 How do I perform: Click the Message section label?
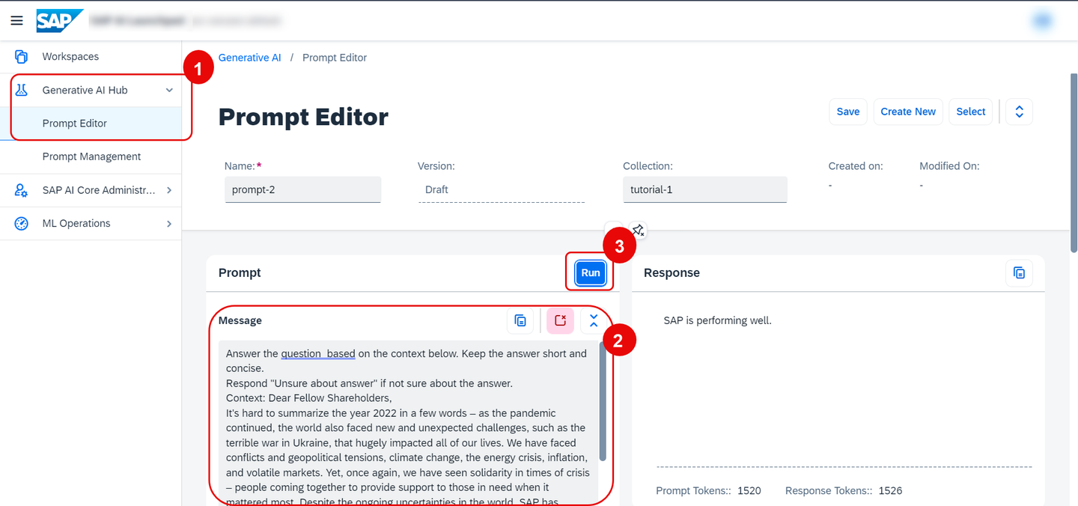[x=240, y=321]
